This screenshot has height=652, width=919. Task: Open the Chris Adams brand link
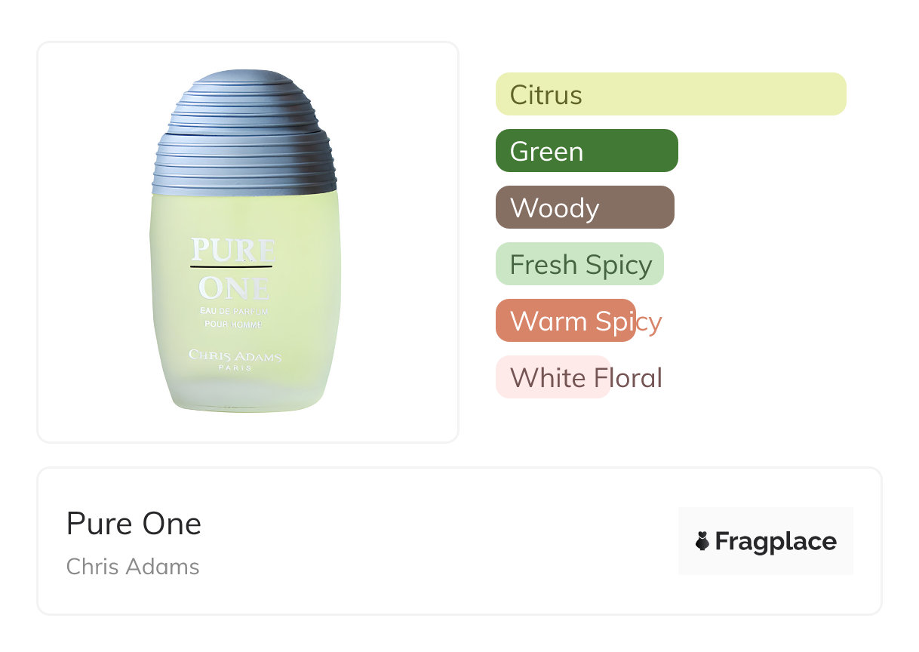point(133,566)
